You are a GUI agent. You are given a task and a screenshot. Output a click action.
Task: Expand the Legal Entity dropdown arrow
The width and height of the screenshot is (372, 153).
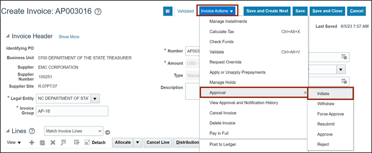point(95,98)
